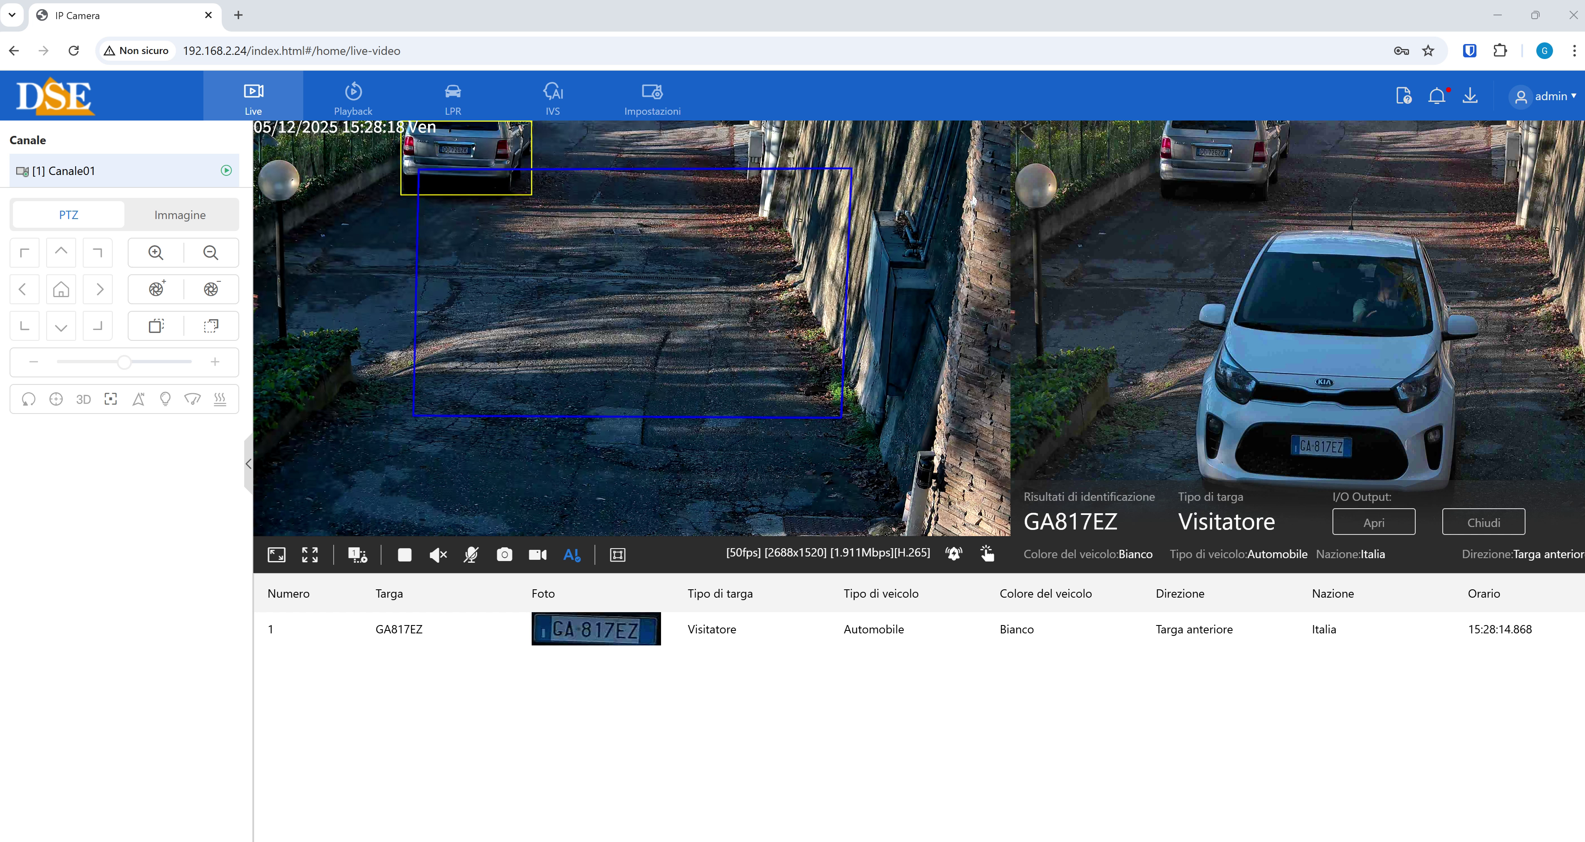Click PTZ zoom in magnifier

click(156, 253)
